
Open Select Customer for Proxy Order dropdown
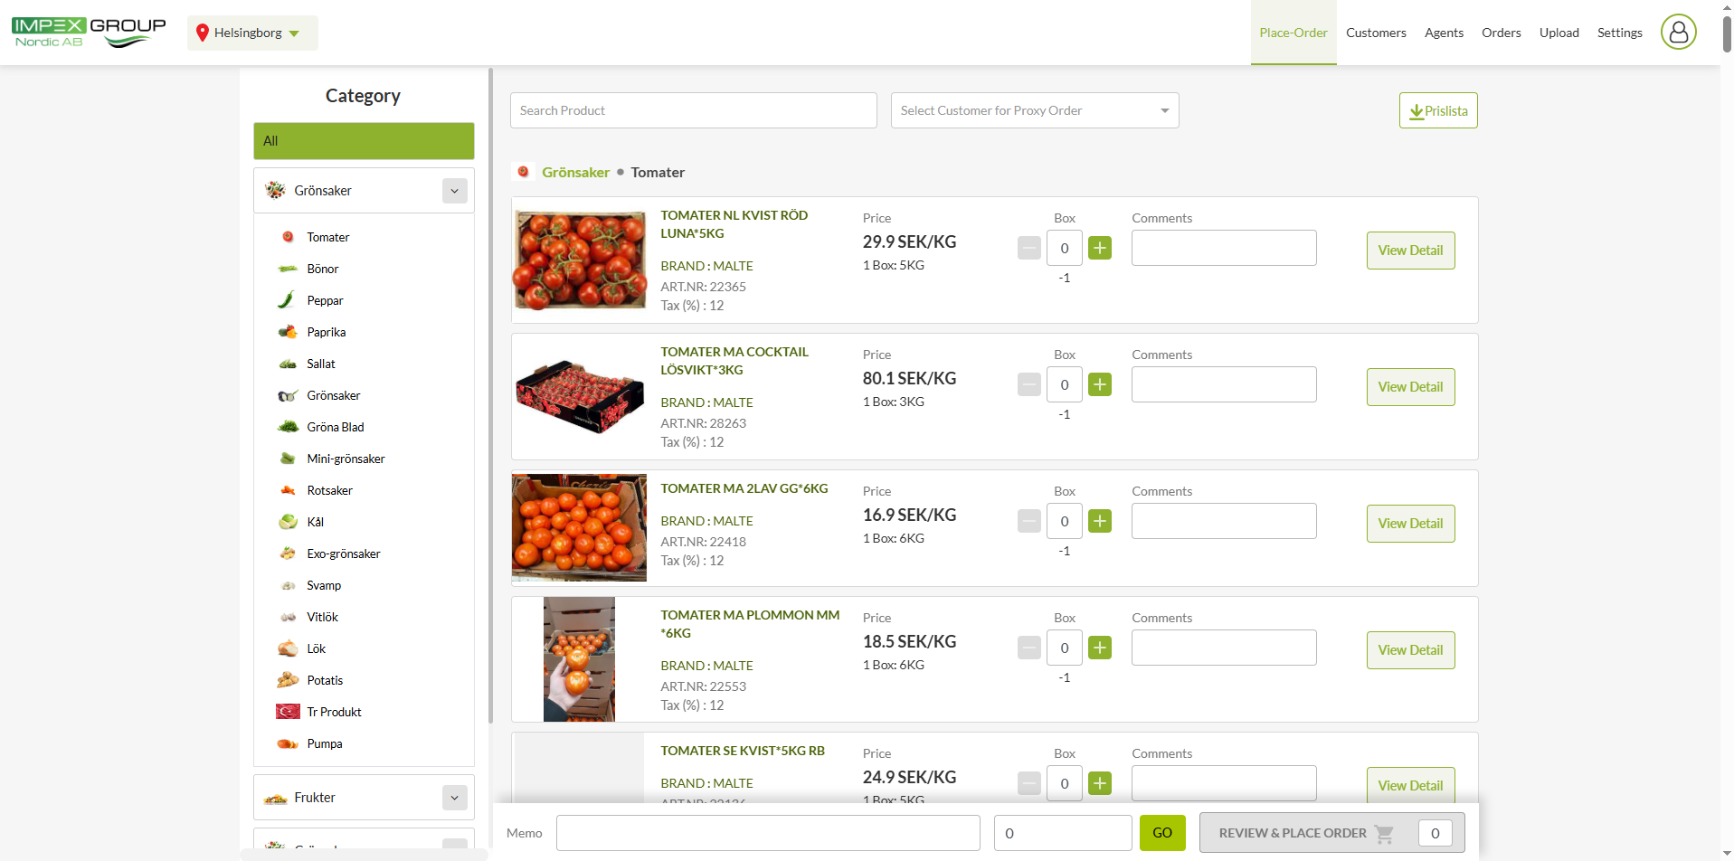point(1034,110)
